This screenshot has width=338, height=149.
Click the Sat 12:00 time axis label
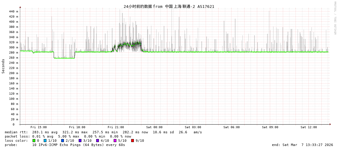[309, 127]
